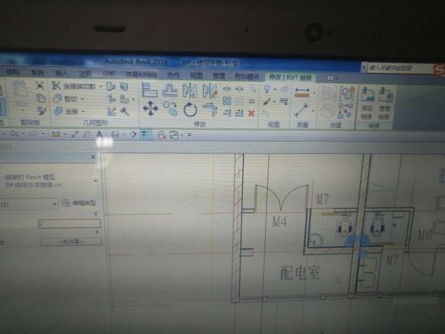The height and width of the screenshot is (334, 445).
Task: Select the Rotate tool
Action: tap(190, 109)
